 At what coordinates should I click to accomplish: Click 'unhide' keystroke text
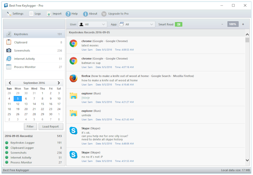point(86,115)
